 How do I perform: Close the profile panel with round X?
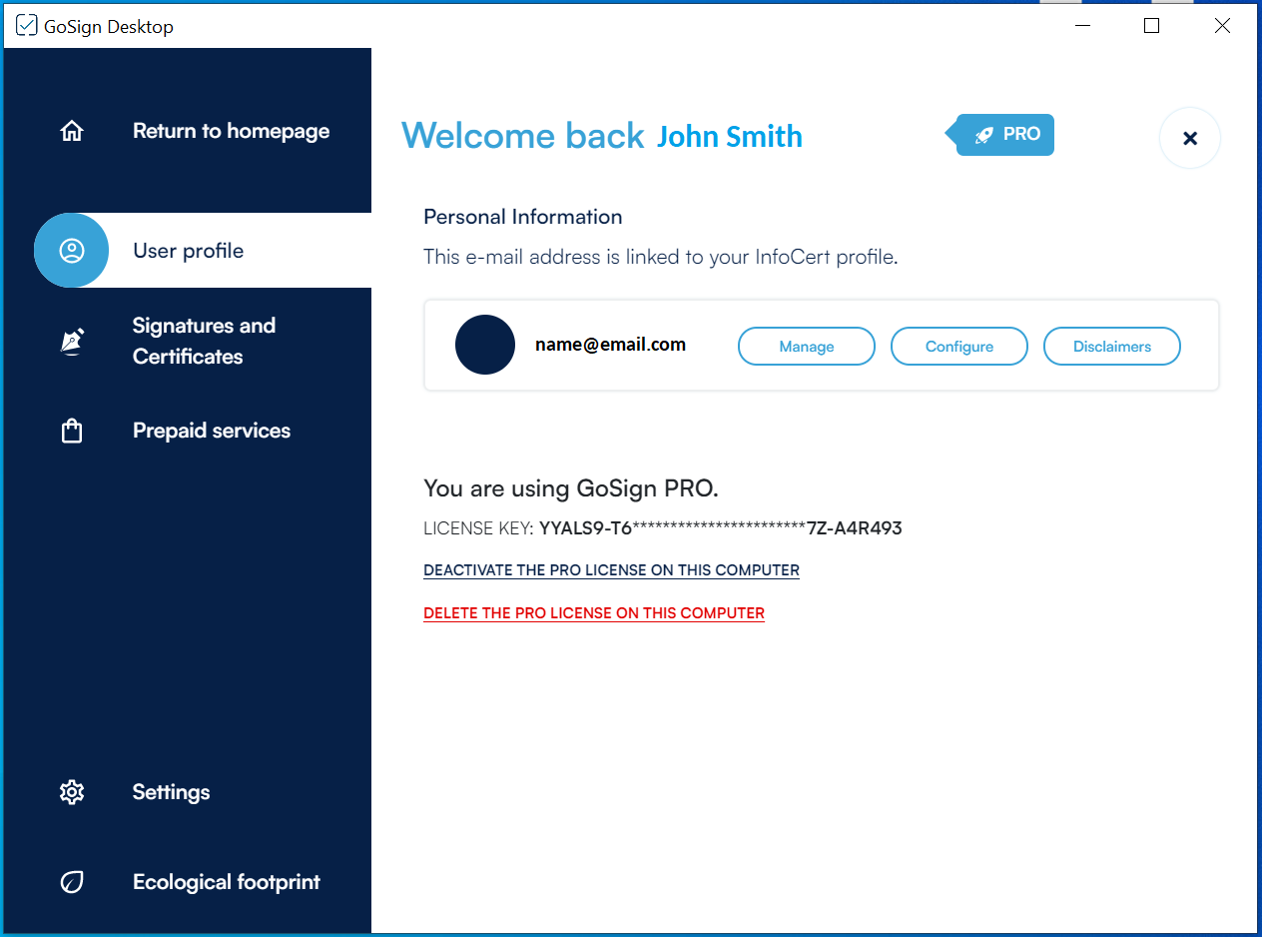click(1189, 138)
